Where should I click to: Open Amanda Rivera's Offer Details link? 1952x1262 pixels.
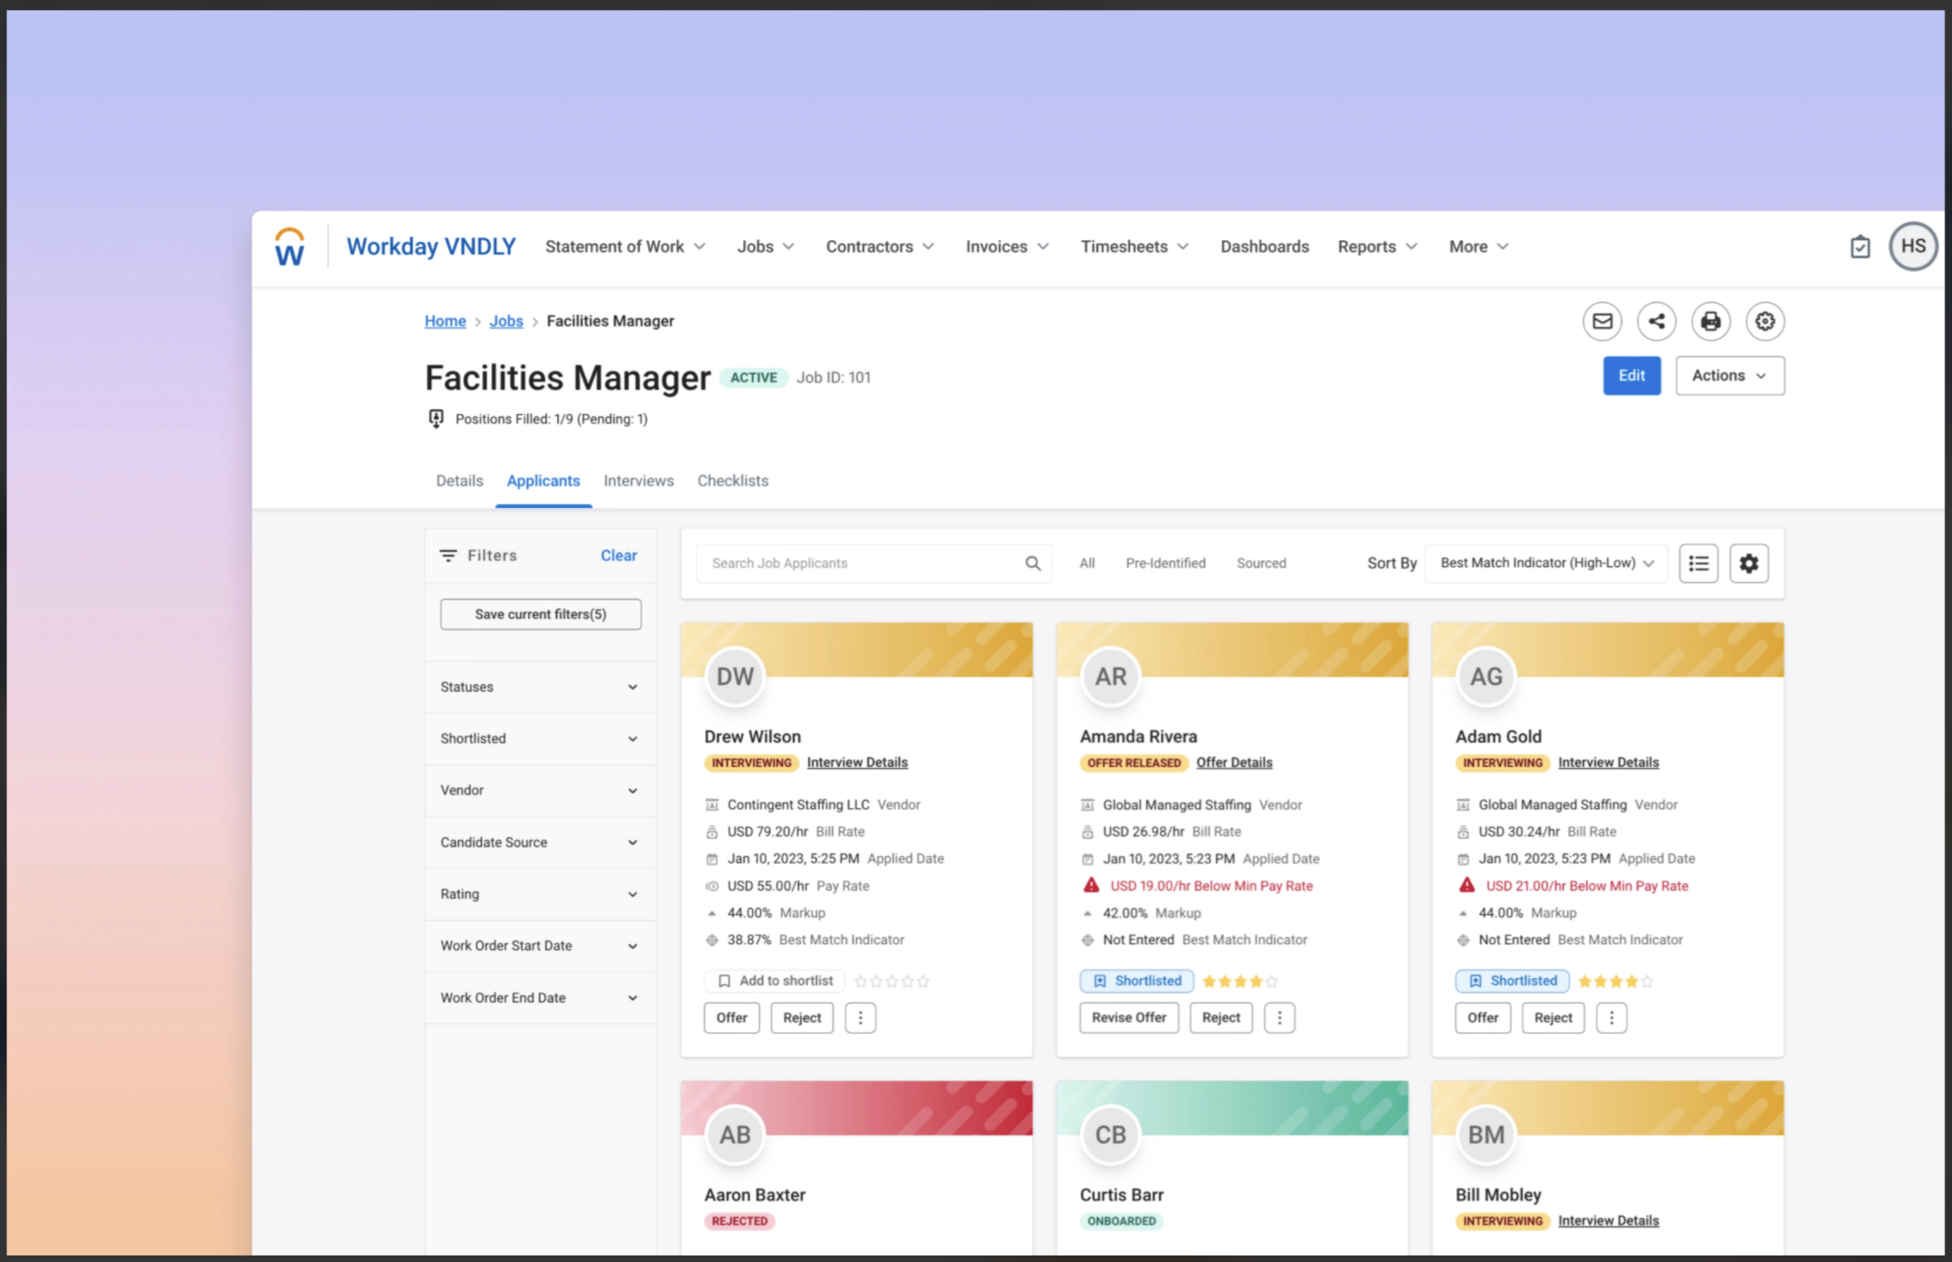(x=1233, y=763)
